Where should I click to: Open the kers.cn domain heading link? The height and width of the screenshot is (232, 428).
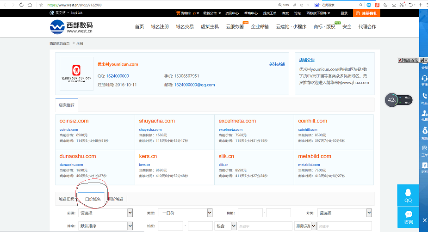click(148, 156)
